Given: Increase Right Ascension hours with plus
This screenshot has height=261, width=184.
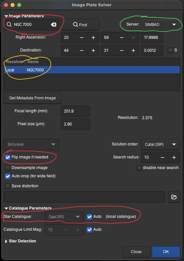Looking at the screenshot, I should pyautogui.click(x=93, y=38).
